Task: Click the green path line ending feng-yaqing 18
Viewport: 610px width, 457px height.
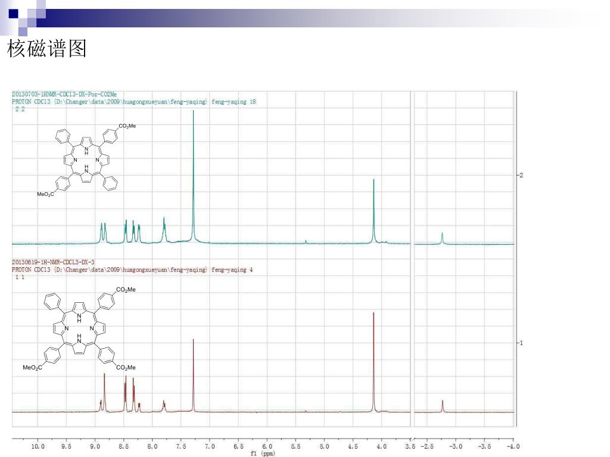Action: tap(134, 102)
